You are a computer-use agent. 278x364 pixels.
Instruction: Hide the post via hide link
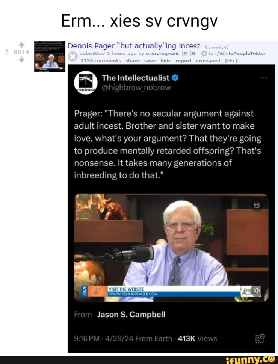tap(166, 61)
